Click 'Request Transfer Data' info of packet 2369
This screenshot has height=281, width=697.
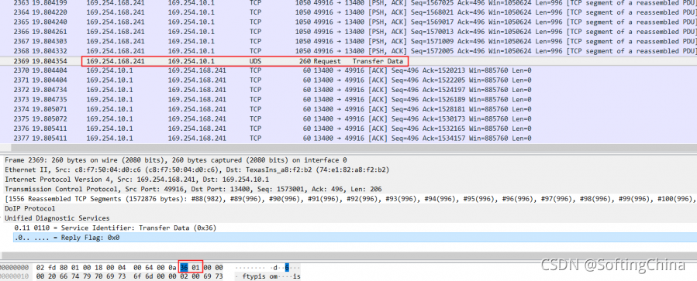[x=358, y=61]
